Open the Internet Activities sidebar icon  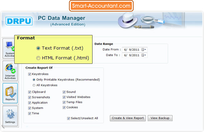pos(10,71)
